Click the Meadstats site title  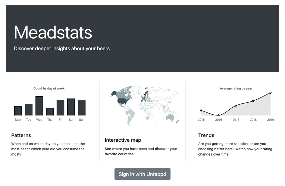click(x=53, y=32)
